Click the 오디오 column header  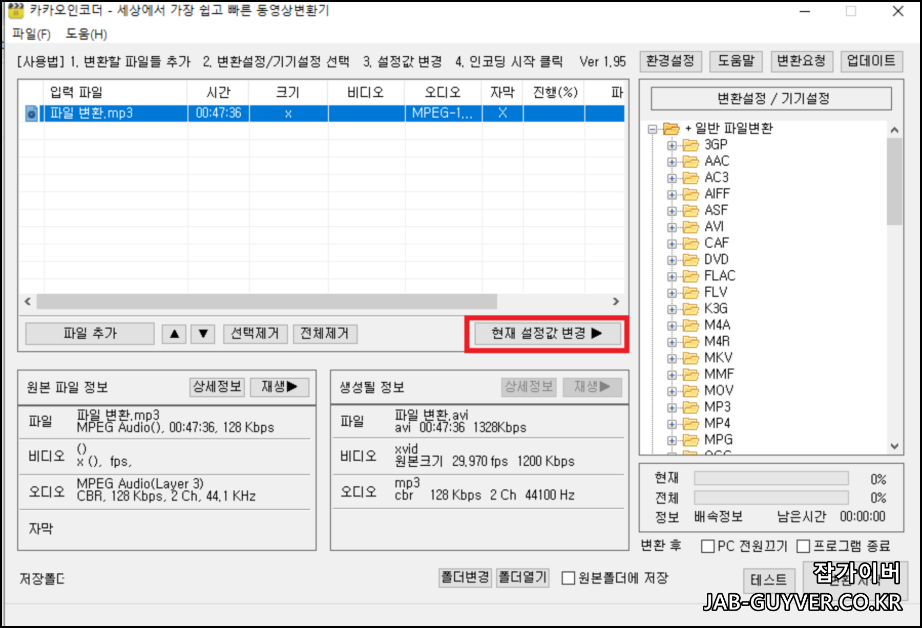[443, 93]
